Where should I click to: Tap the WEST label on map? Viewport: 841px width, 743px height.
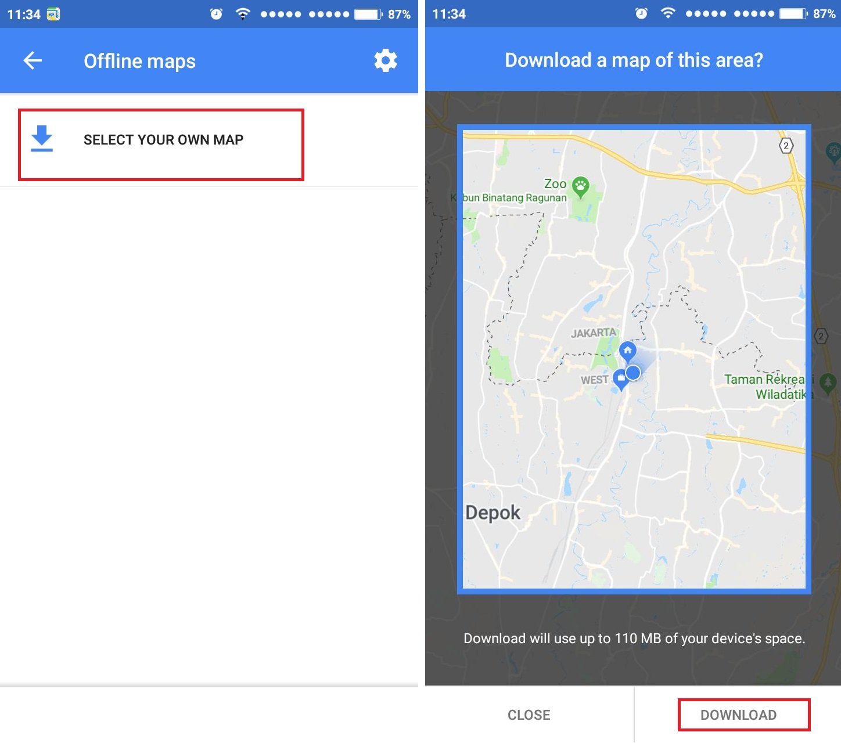594,380
